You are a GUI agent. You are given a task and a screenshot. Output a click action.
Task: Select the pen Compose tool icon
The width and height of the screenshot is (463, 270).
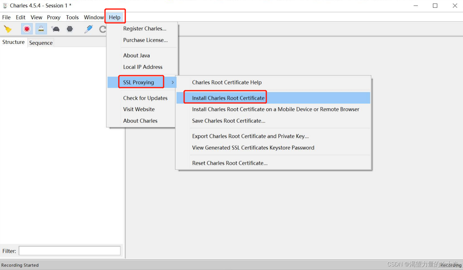point(89,29)
